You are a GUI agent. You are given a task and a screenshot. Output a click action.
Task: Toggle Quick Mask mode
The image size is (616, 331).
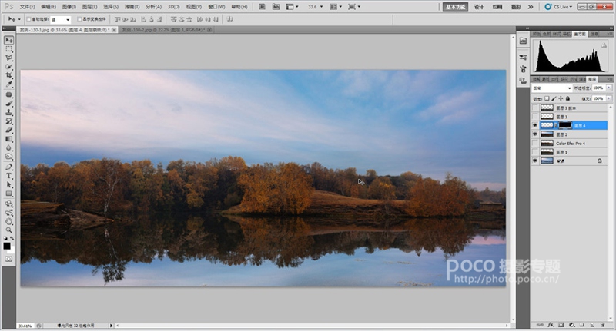point(8,259)
